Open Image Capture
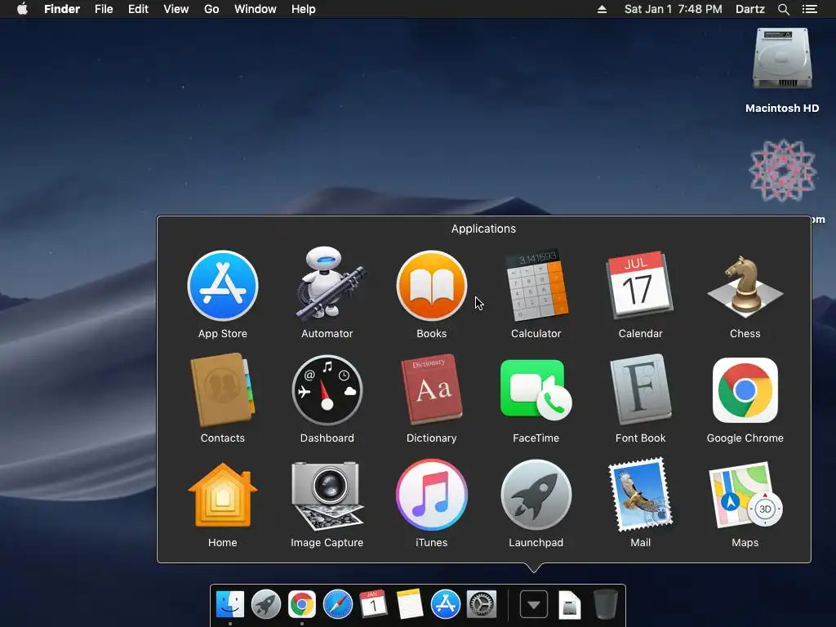836x627 pixels. point(327,496)
